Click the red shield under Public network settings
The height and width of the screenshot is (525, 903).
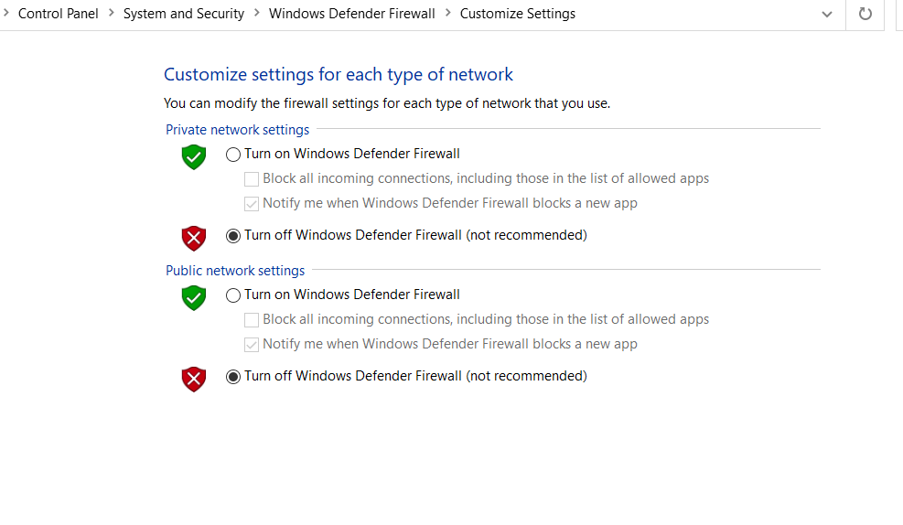(x=194, y=379)
